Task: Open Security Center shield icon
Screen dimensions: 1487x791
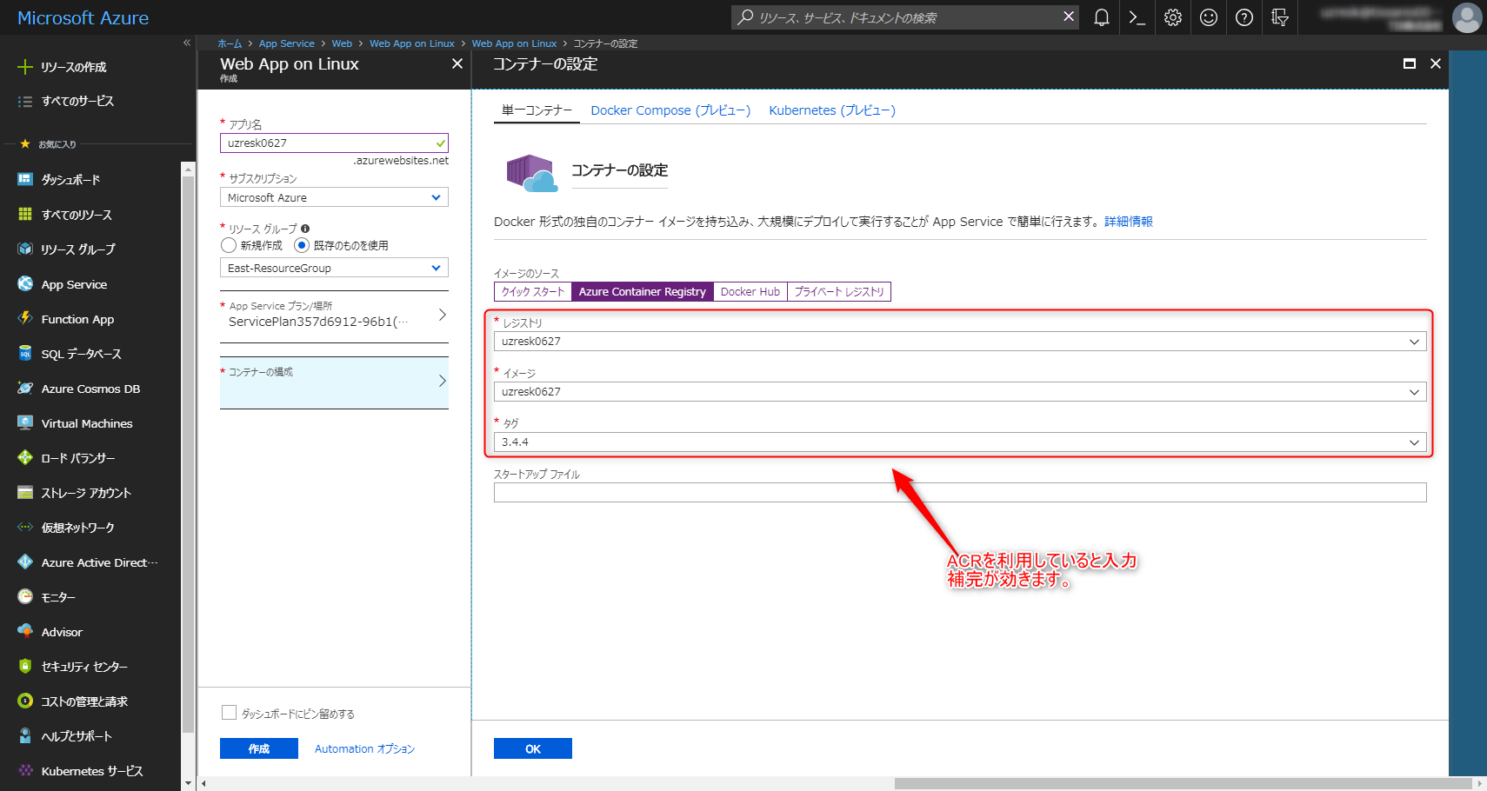Action: 25,666
